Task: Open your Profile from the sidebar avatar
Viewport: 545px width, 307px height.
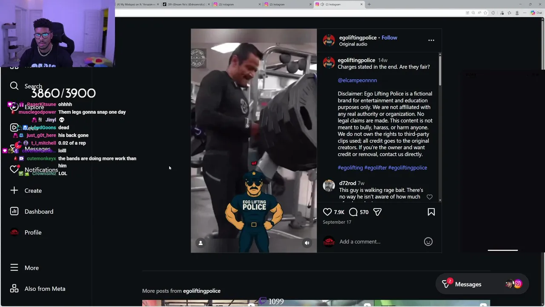Action: click(14, 232)
